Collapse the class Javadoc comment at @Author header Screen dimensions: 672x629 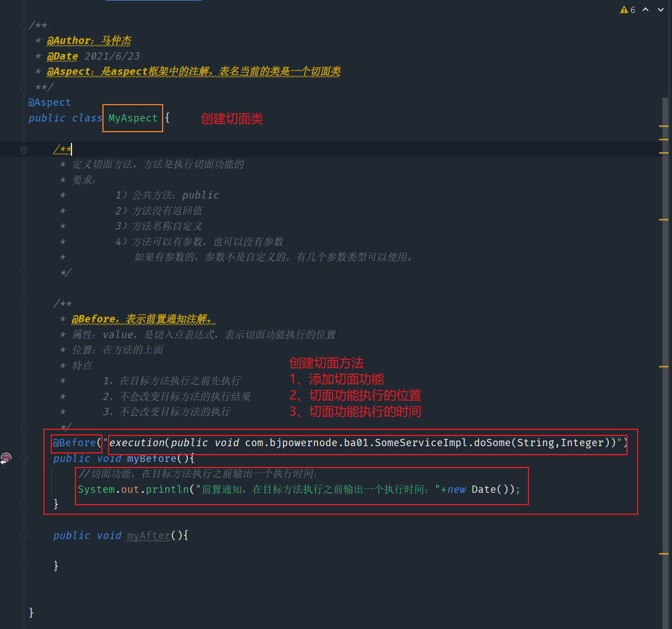point(24,26)
